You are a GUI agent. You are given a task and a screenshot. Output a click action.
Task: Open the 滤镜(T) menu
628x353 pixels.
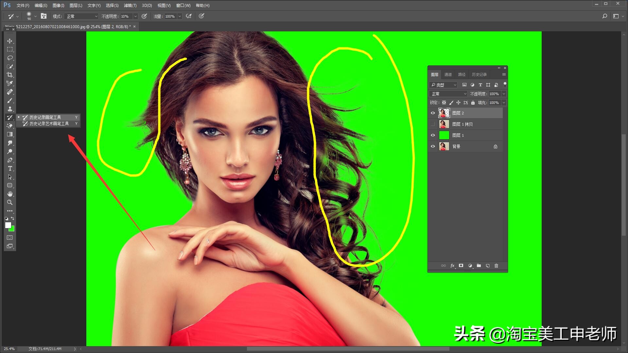pyautogui.click(x=130, y=6)
